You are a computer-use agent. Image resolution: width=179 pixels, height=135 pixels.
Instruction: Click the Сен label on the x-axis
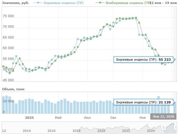click(x=113, y=118)
